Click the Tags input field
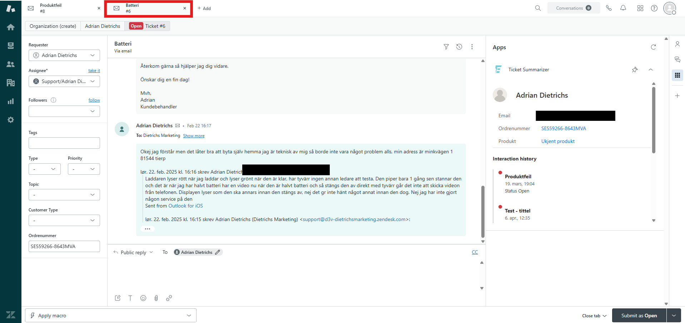The width and height of the screenshot is (685, 323). 64,143
